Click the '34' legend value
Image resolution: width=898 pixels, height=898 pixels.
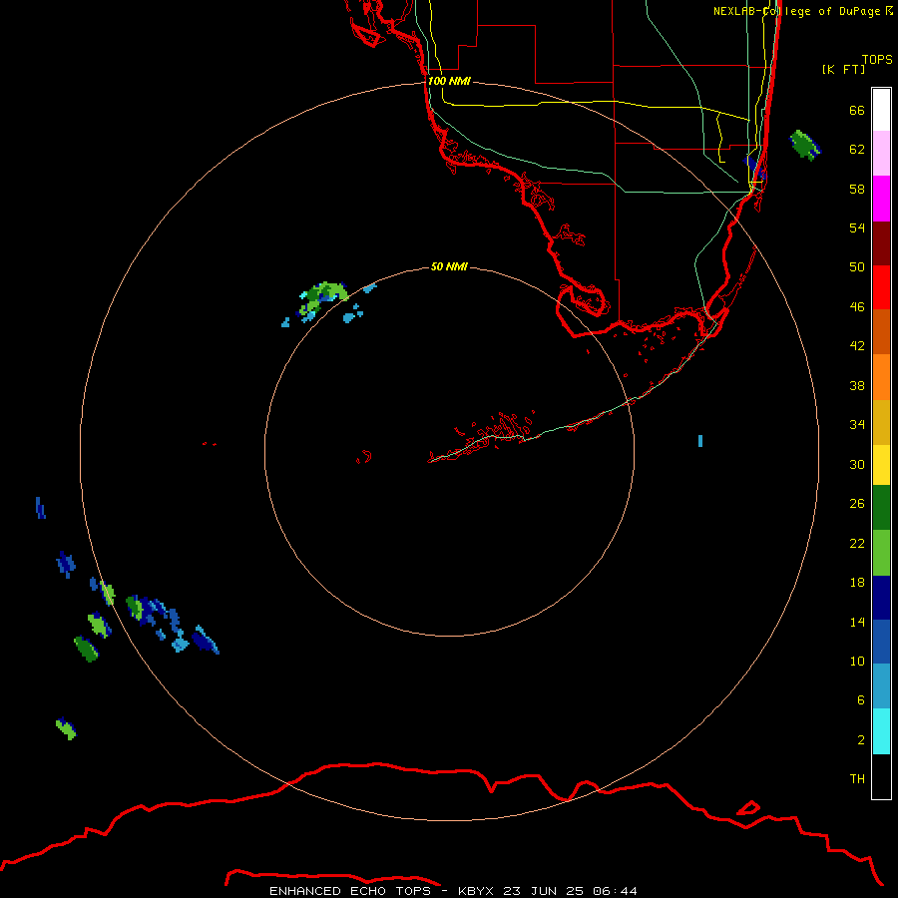857,425
